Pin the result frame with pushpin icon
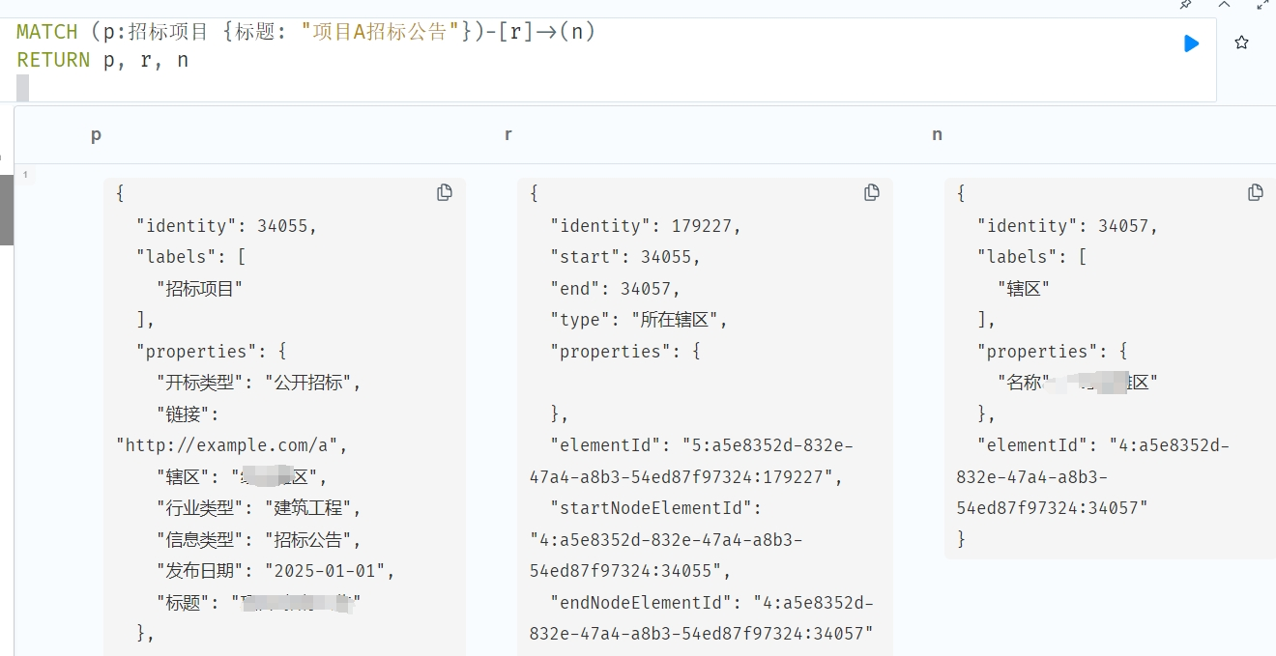The width and height of the screenshot is (1276, 656). pos(1186,4)
